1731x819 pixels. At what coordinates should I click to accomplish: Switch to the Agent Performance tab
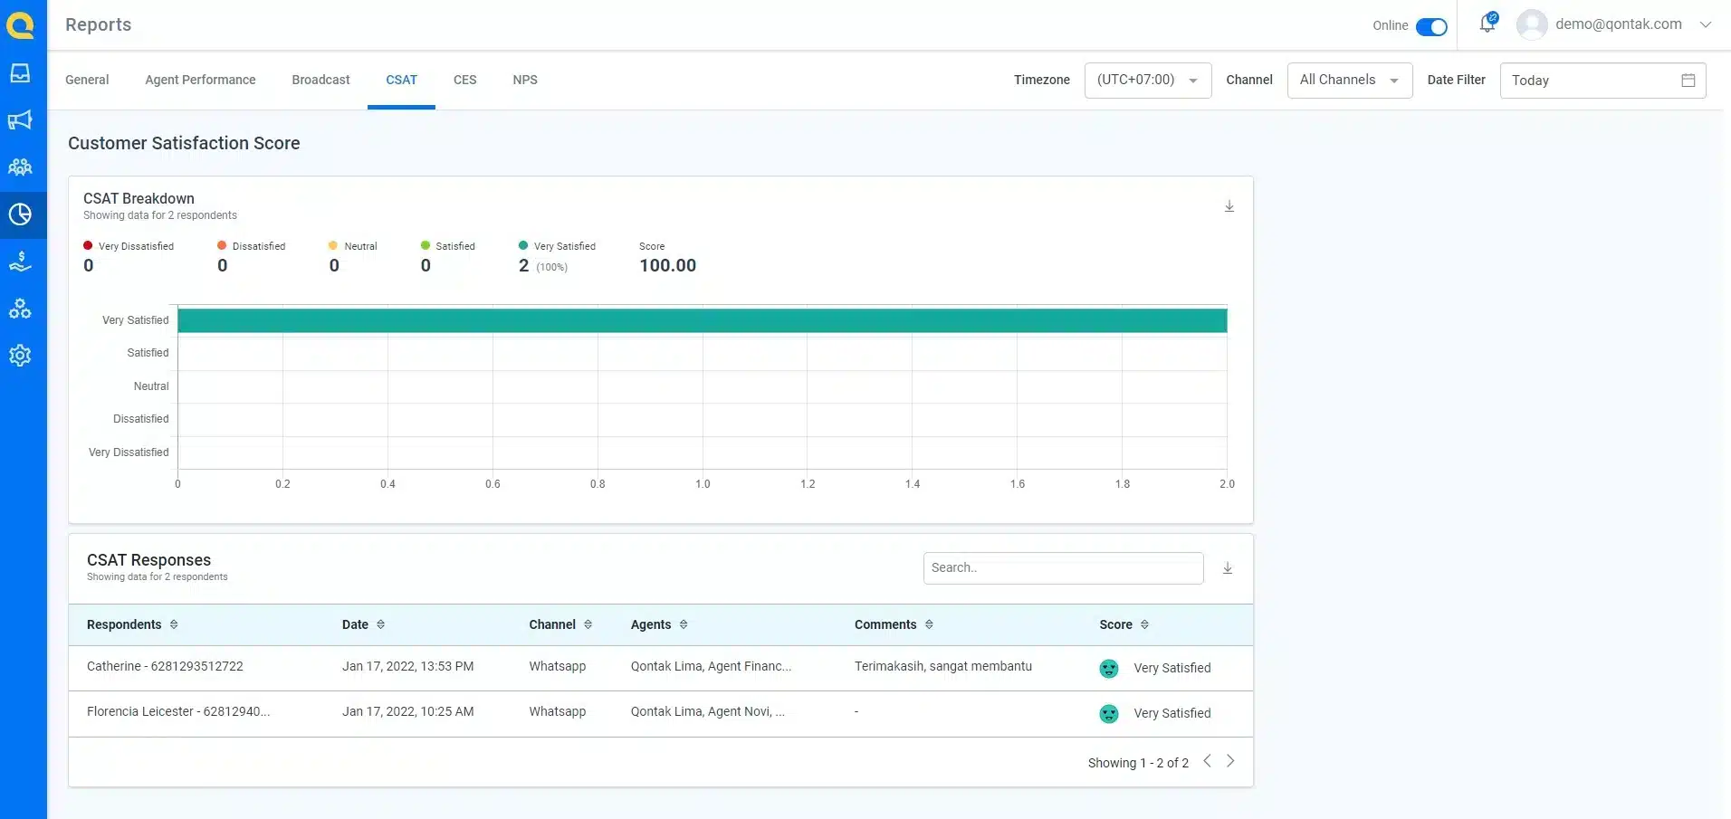[x=200, y=80]
